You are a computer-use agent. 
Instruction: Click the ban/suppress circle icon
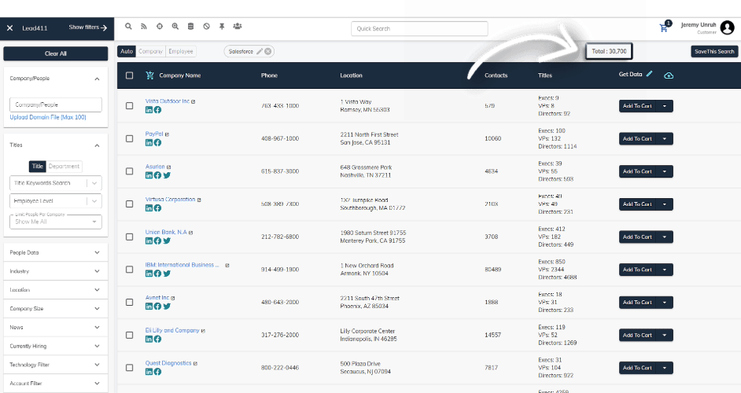click(x=207, y=27)
